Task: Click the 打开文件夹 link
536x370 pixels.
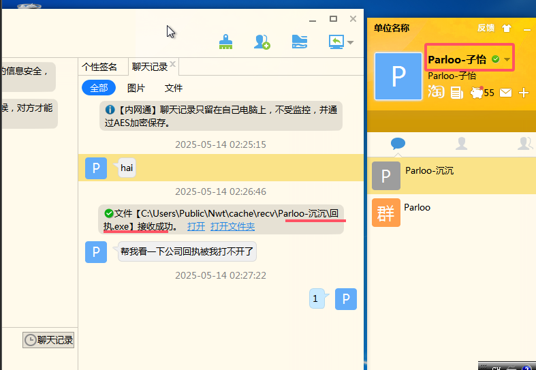Action: click(232, 226)
